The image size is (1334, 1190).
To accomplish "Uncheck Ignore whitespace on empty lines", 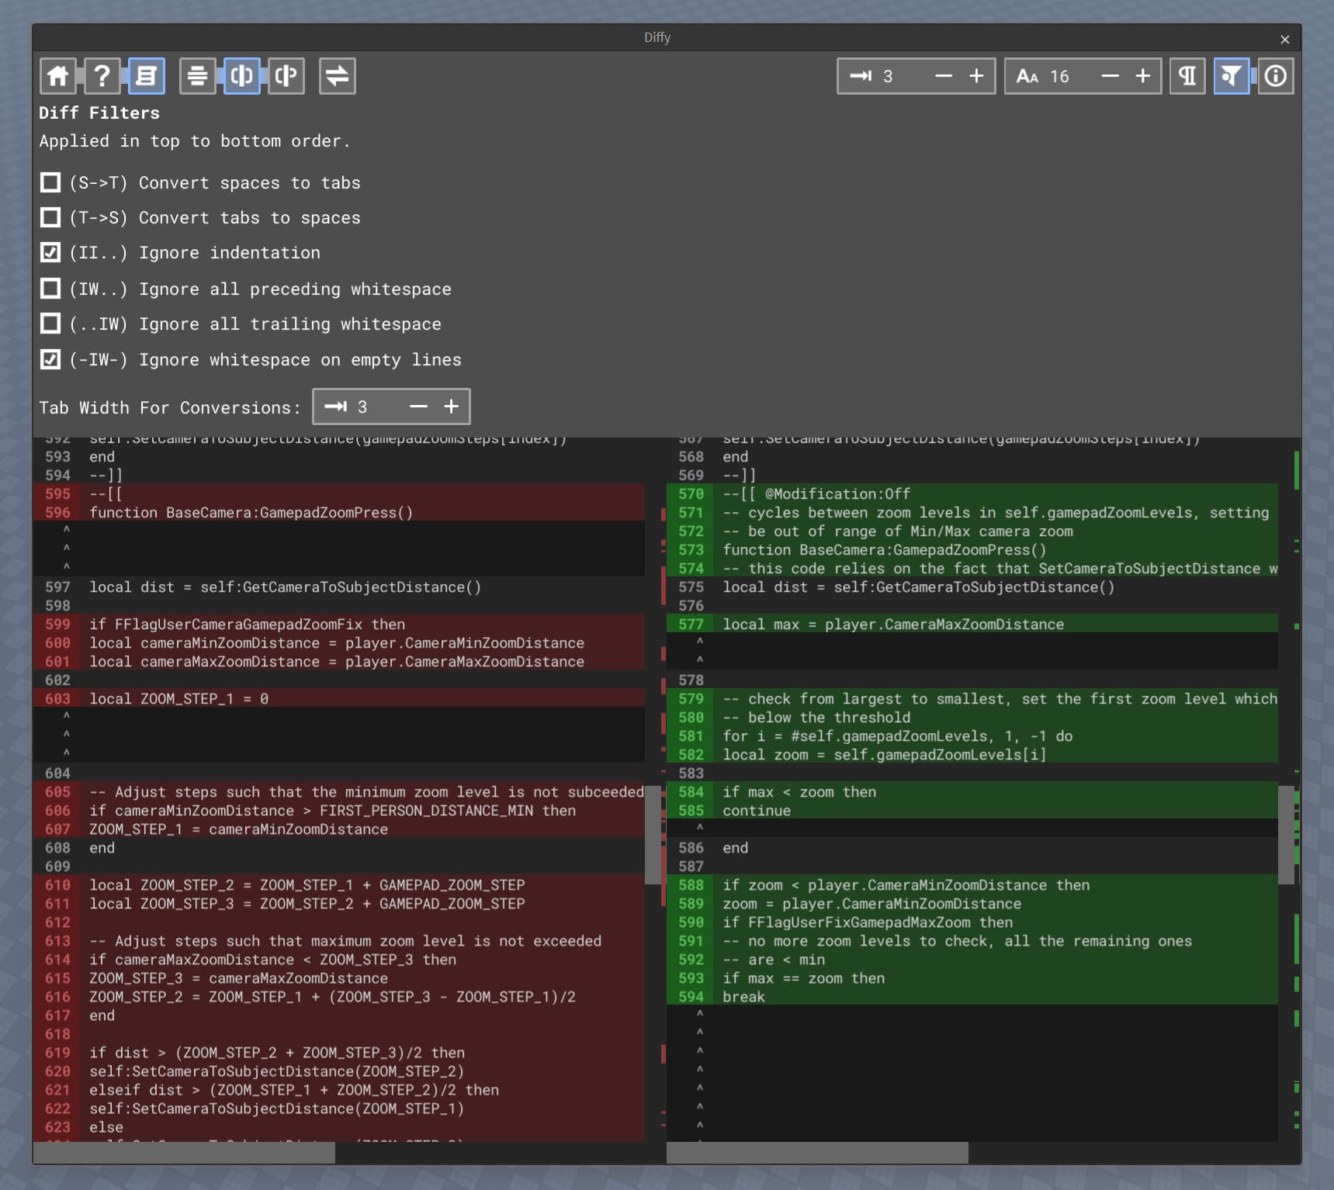I will pyautogui.click(x=50, y=359).
